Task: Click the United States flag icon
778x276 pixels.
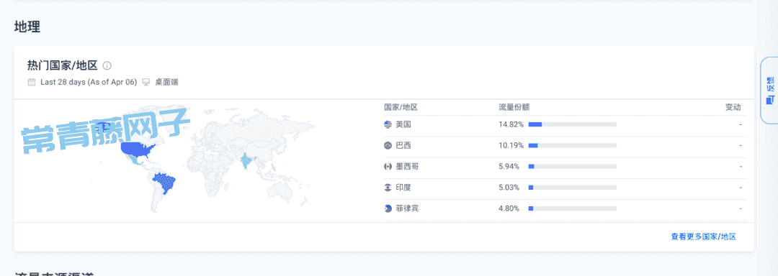Action: click(388, 124)
